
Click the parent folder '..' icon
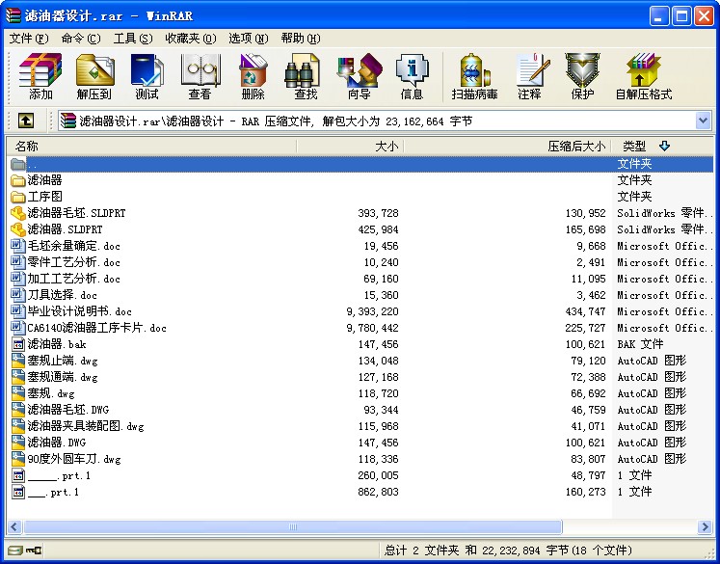coord(18,164)
